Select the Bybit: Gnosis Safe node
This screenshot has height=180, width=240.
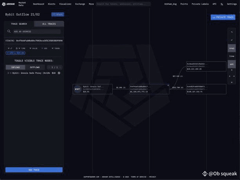(x=93, y=89)
